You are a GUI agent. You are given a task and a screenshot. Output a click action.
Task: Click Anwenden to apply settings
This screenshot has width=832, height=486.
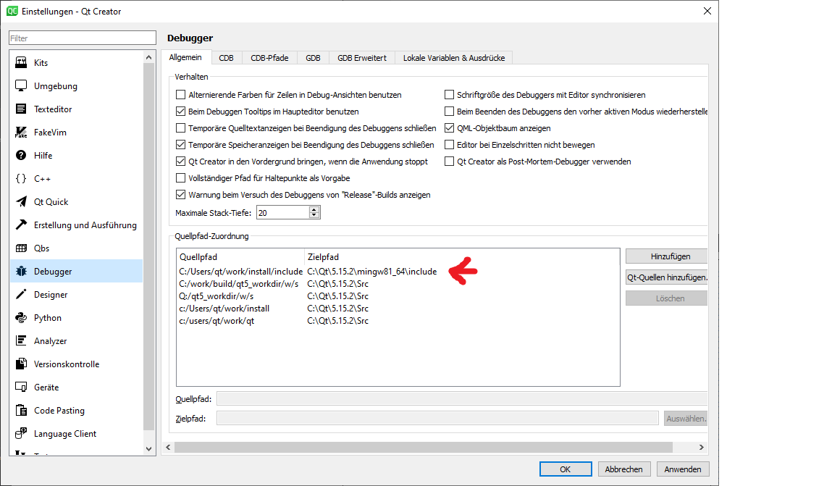tap(683, 469)
